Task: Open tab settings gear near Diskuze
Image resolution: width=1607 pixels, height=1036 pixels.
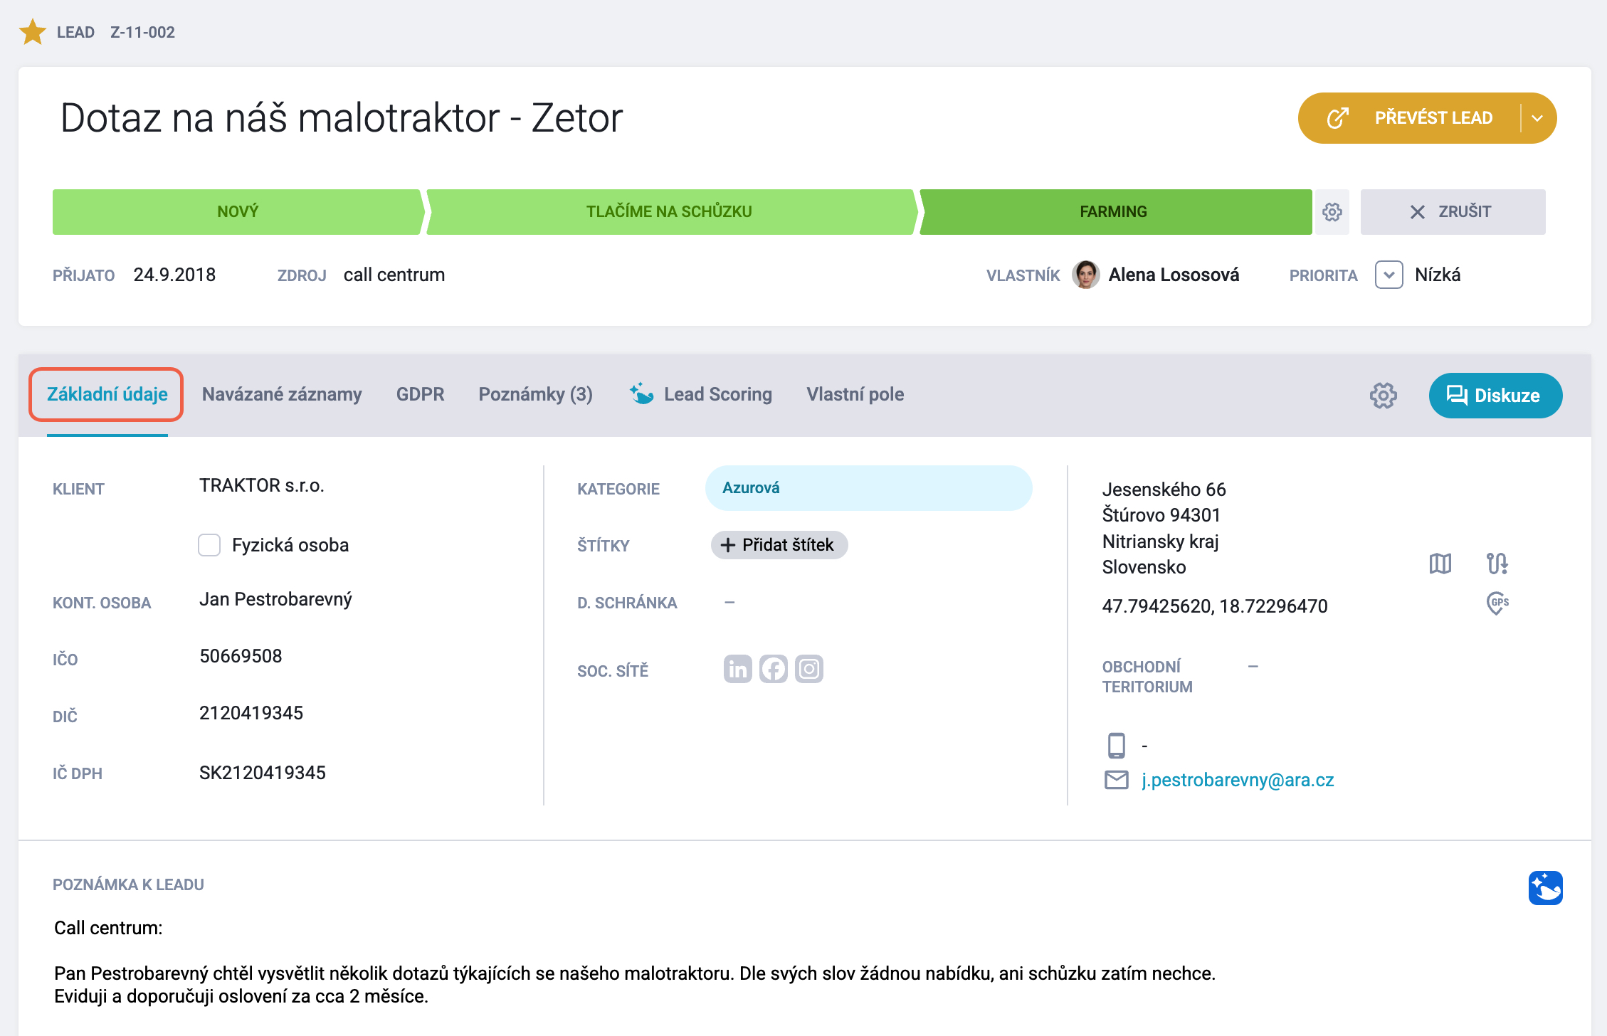Action: (1383, 396)
